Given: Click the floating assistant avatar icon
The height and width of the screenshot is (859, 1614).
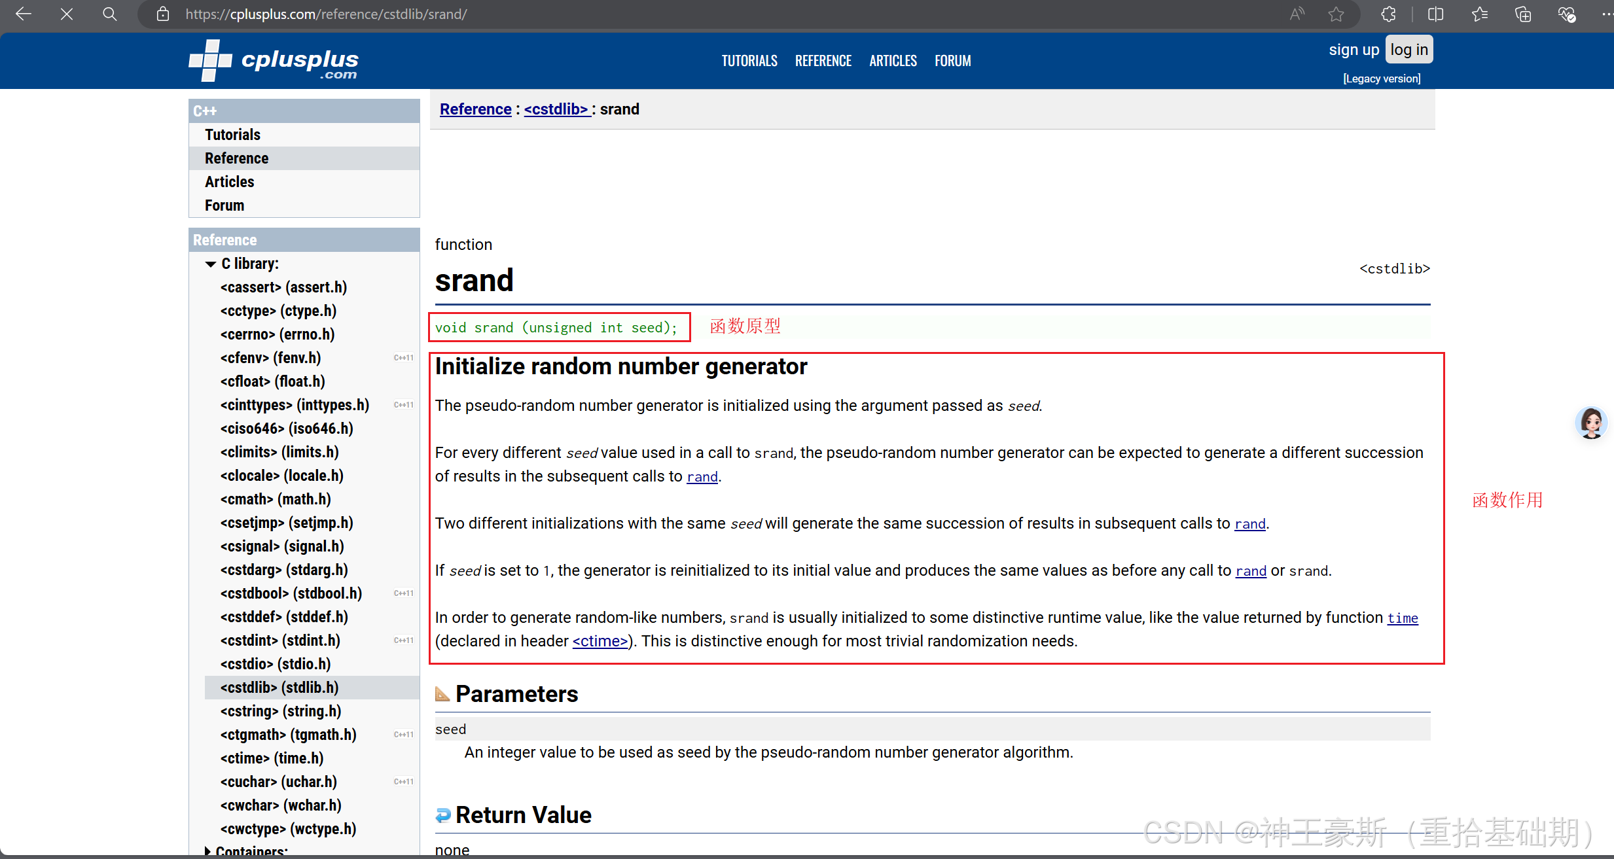Looking at the screenshot, I should 1591,423.
